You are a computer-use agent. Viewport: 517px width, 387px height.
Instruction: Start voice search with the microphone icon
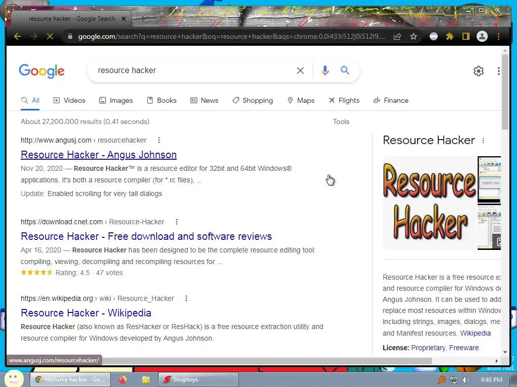tap(325, 71)
